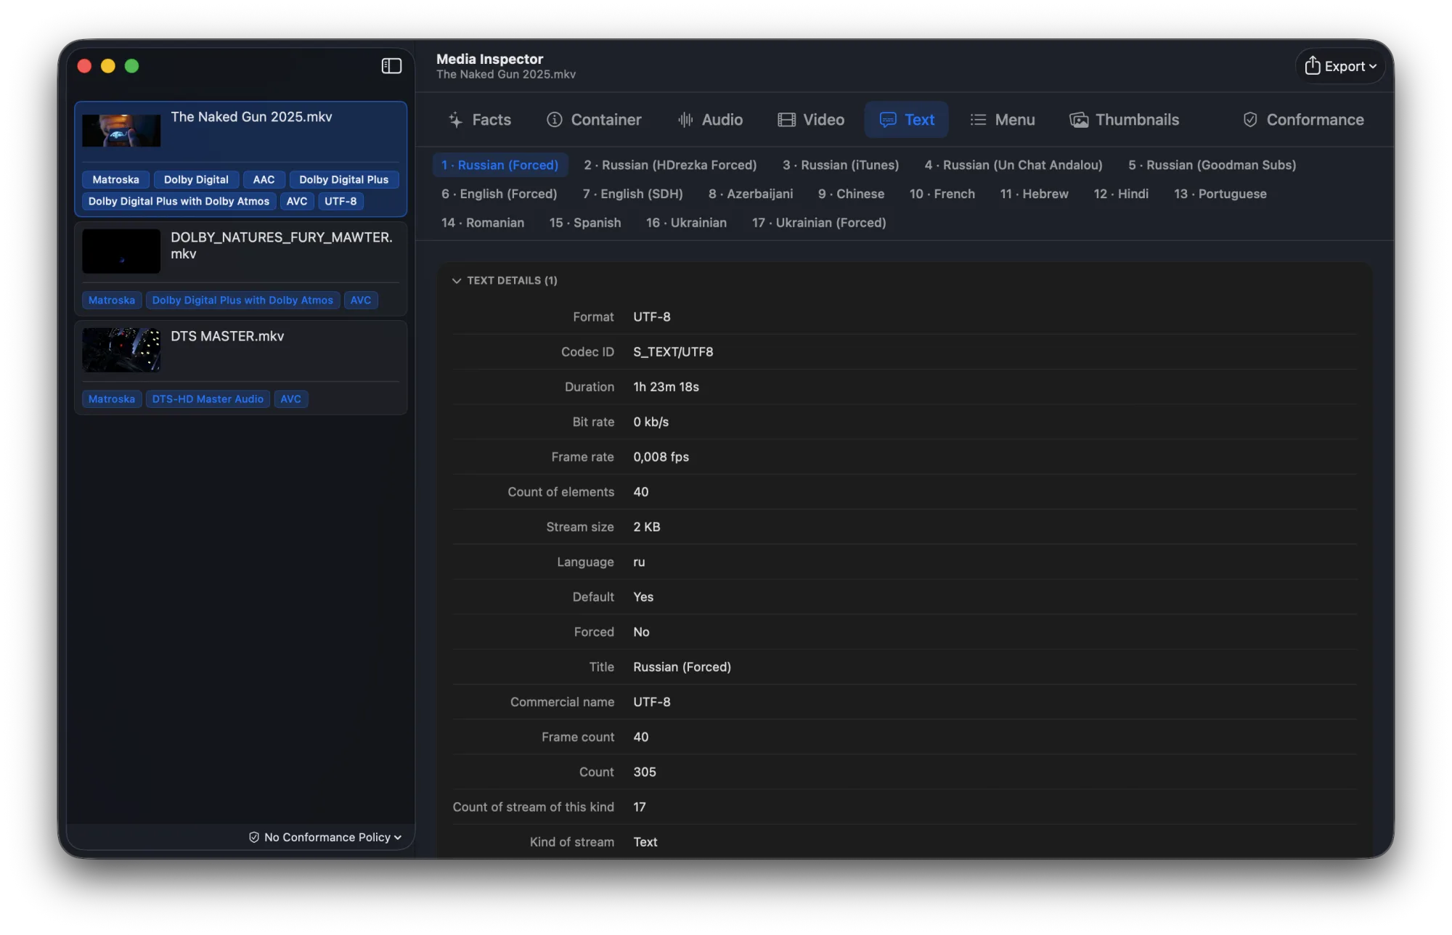Image resolution: width=1452 pixels, height=935 pixels.
Task: Click the Stream size value 2 KB
Action: point(646,526)
